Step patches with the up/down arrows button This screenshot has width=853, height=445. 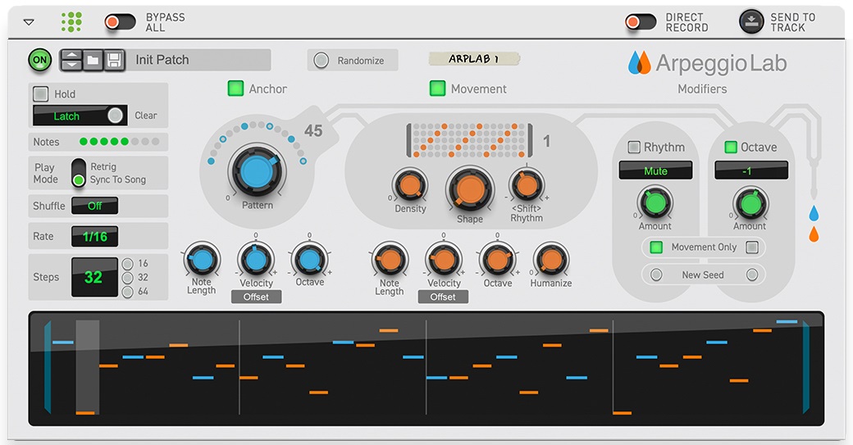[x=71, y=60]
